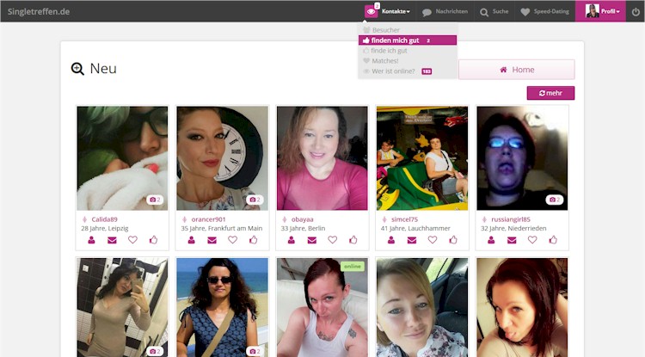Thumbs up obayaa
Screen dimensions: 645x357
(353, 240)
